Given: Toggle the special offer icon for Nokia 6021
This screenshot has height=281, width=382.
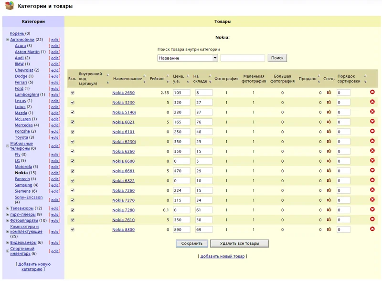Looking at the screenshot, I should [329, 122].
